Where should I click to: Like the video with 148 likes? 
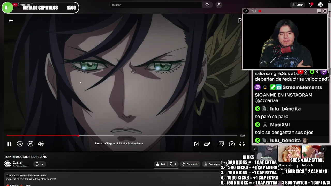click(x=160, y=164)
